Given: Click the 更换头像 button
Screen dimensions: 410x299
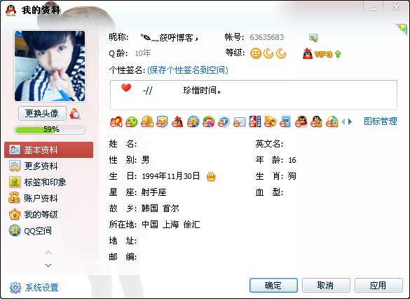Looking at the screenshot, I should pyautogui.click(x=42, y=114).
